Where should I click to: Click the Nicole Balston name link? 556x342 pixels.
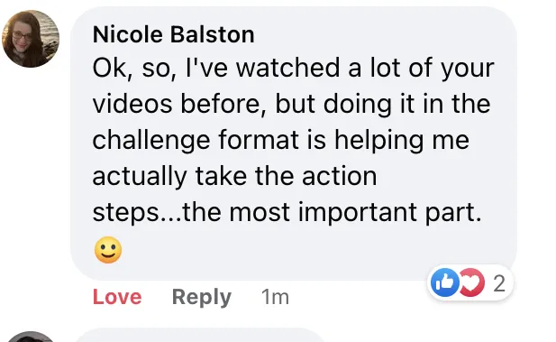pos(173,34)
